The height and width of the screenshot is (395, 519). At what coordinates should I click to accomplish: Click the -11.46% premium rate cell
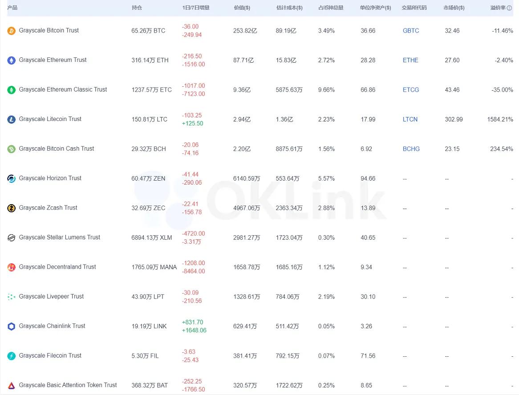tap(503, 31)
